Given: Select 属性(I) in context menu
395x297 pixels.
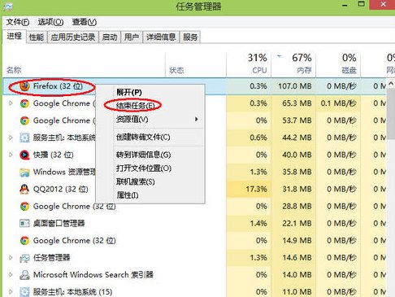Looking at the screenshot, I should tap(127, 194).
